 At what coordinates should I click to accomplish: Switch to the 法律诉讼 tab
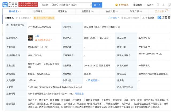click(39, 11)
